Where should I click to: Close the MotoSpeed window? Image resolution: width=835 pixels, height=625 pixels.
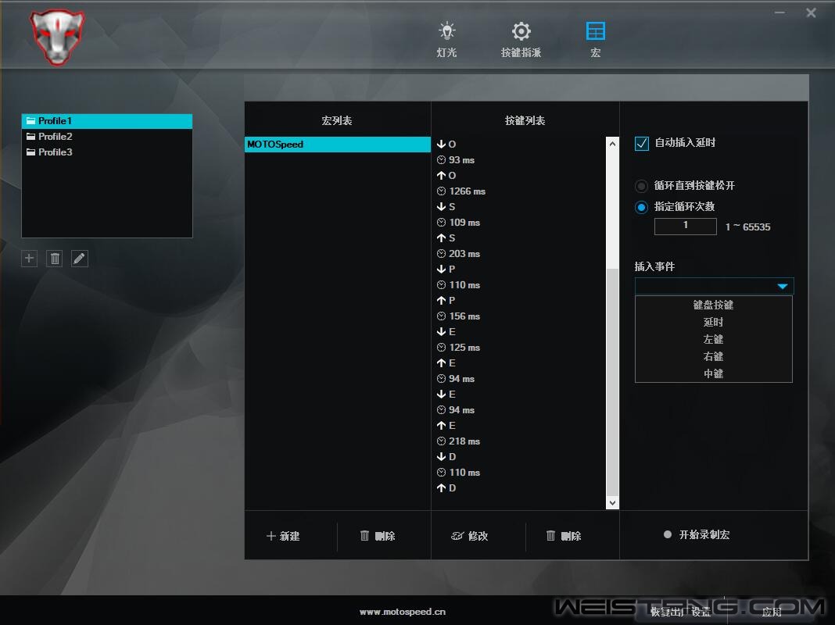click(x=811, y=12)
